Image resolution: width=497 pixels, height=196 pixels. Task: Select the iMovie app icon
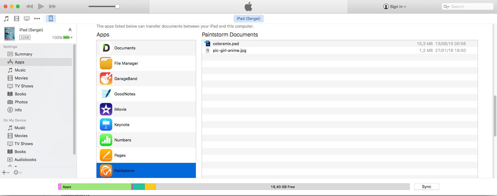(106, 109)
